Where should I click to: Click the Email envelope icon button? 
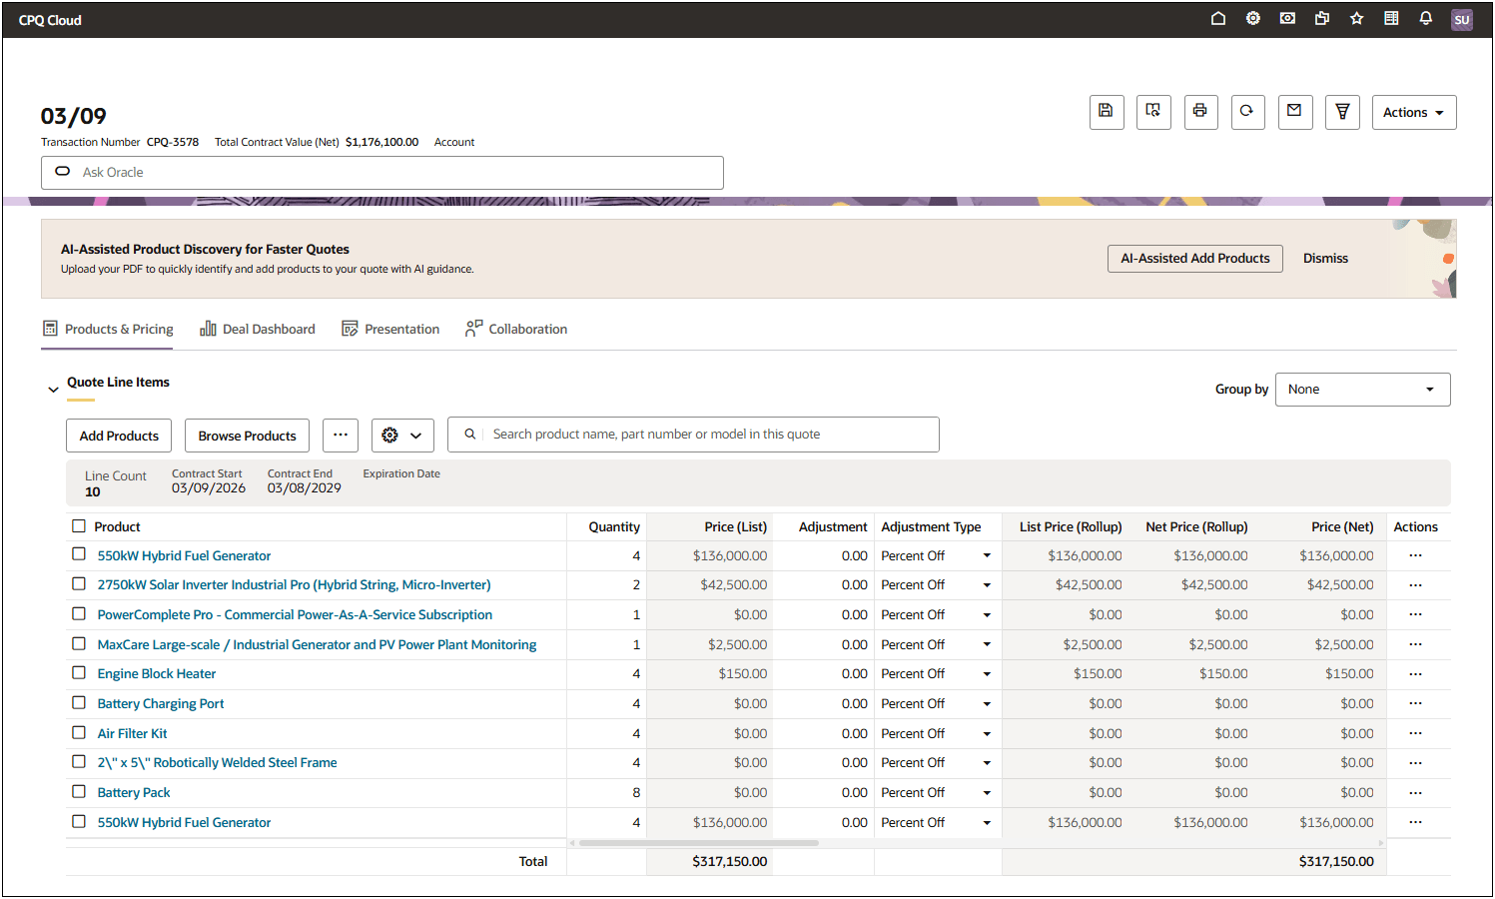[x=1293, y=112]
